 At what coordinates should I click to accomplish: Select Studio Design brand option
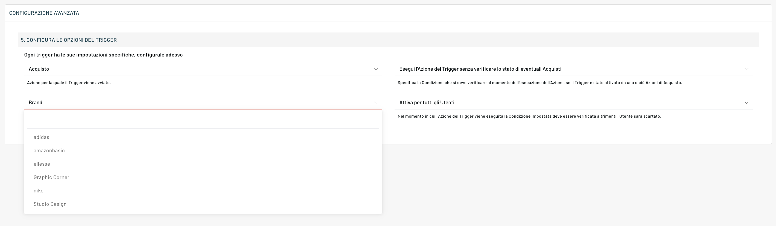coord(203,204)
